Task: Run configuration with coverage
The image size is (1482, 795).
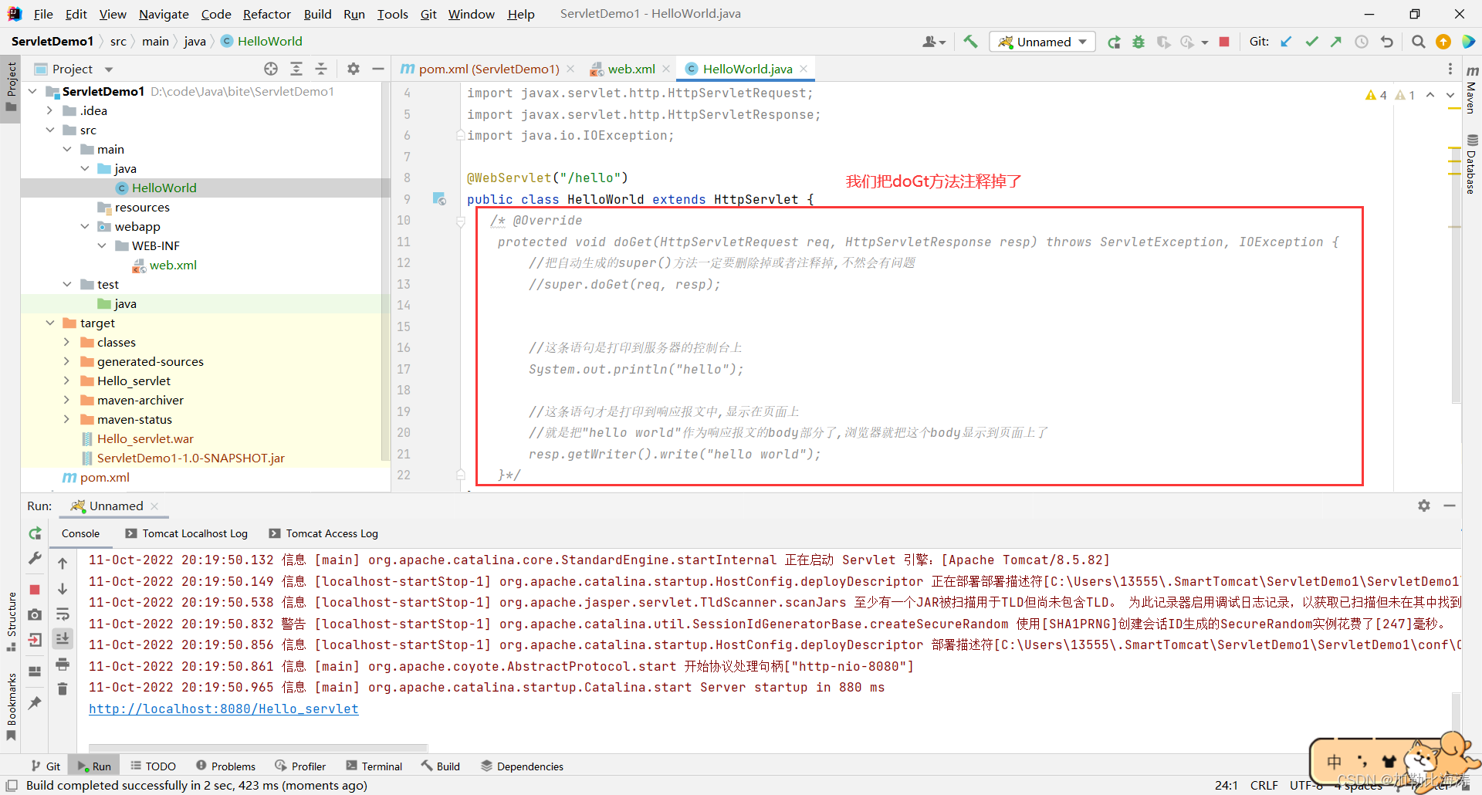Action: [x=1163, y=42]
